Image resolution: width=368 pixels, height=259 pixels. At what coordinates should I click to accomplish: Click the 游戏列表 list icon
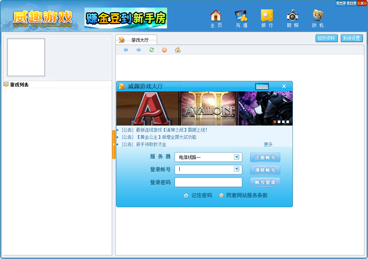tap(6, 85)
